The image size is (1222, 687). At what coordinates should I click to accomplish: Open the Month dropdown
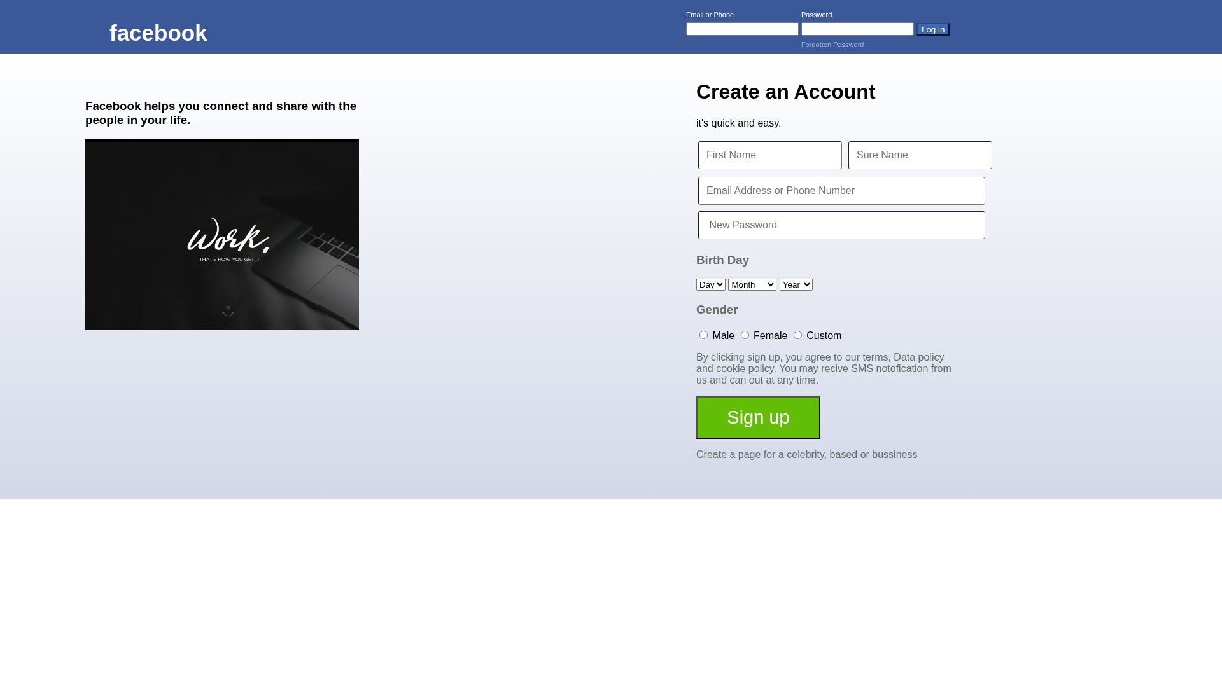pyautogui.click(x=752, y=284)
